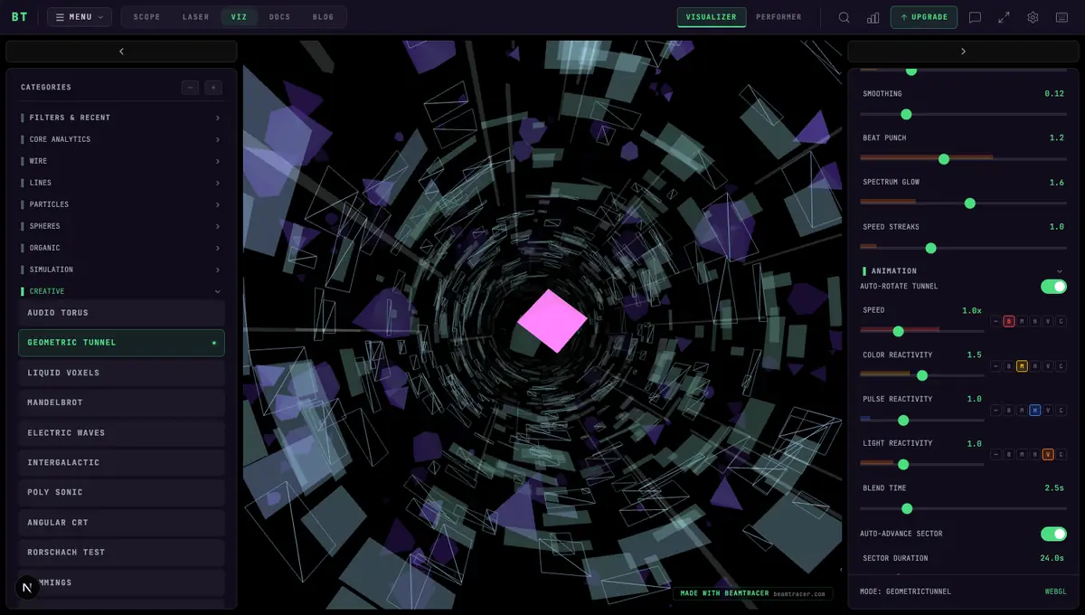Enable the V band for Pulse Reactivity

tap(1048, 410)
